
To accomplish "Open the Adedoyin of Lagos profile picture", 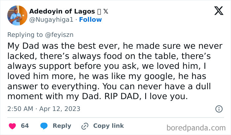I will point(17,15).
